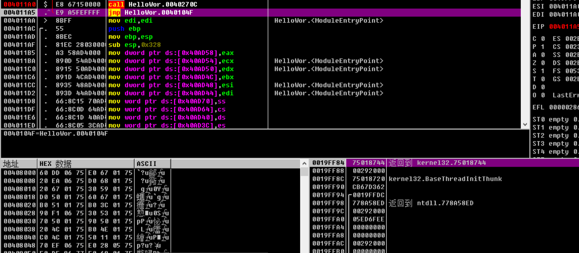Click kernel32.BaseThreadInitThunk stack comment
Image resolution: width=579 pixels, height=253 pixels.
(445, 179)
